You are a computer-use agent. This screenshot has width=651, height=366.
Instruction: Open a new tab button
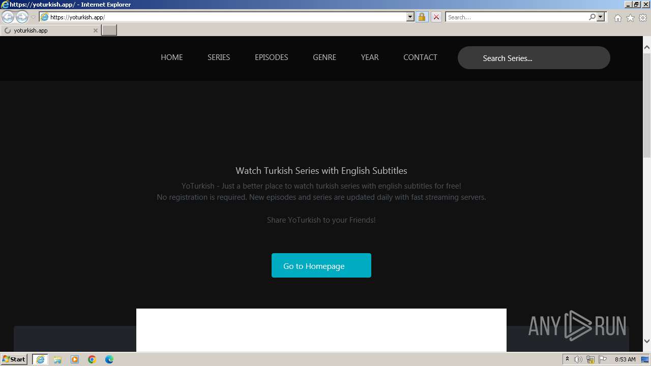click(x=109, y=30)
